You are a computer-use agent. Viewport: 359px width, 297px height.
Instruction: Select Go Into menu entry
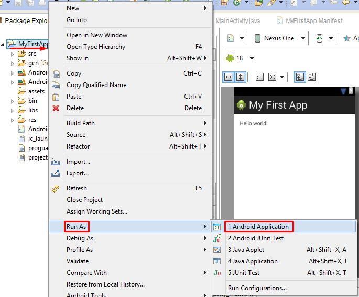[x=130, y=20]
